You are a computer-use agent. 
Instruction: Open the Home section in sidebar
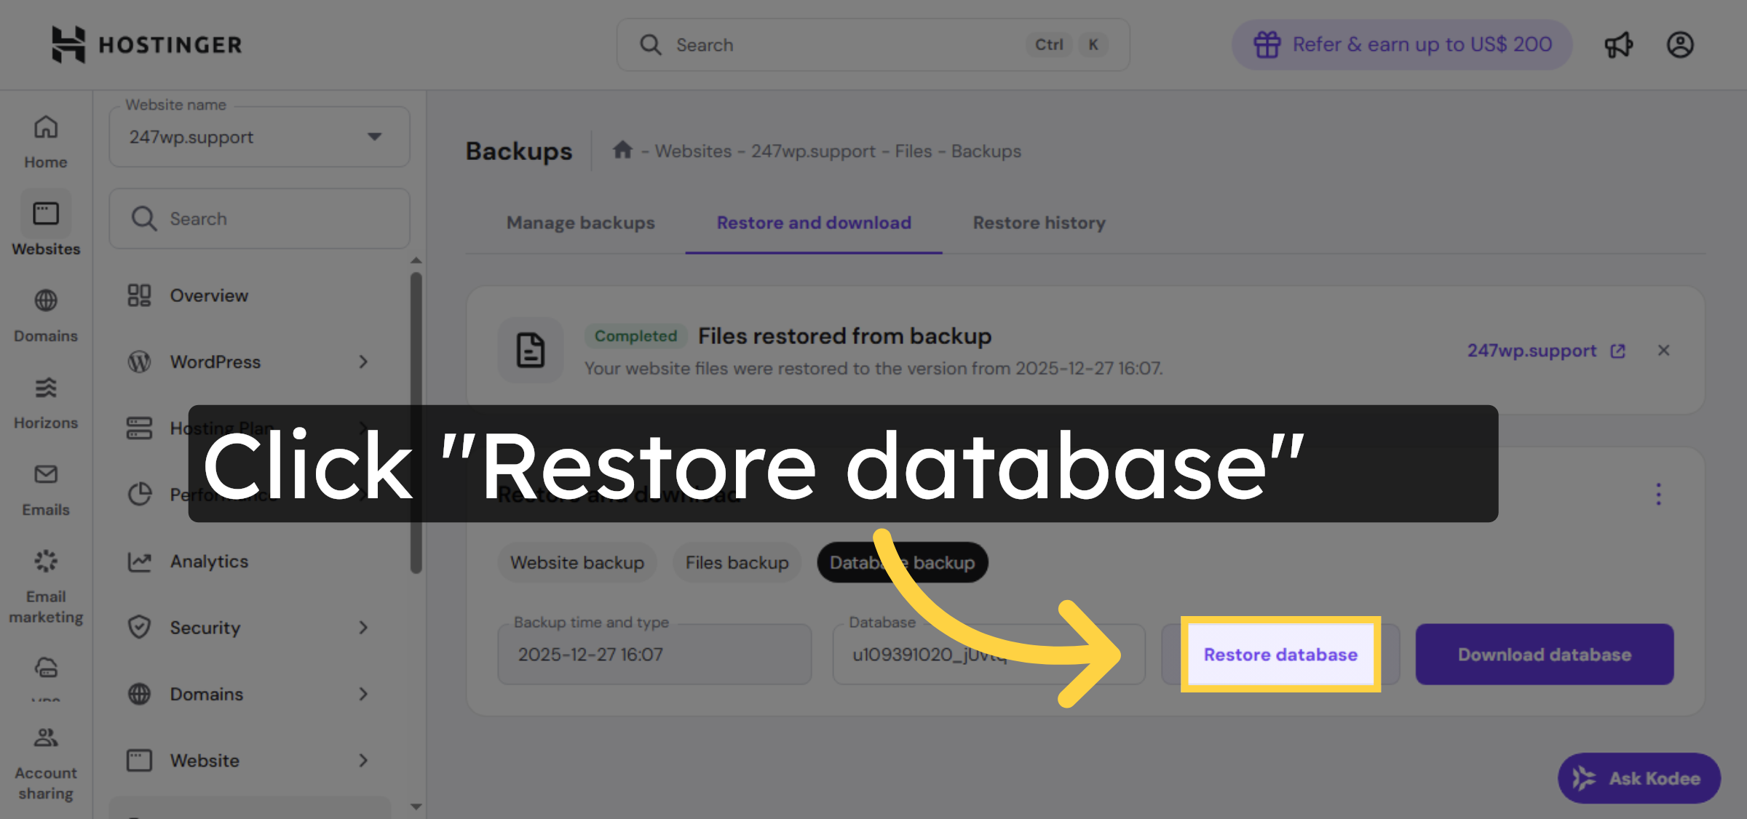coord(45,138)
